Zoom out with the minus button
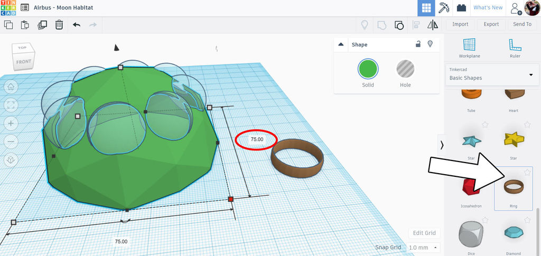 [x=11, y=141]
